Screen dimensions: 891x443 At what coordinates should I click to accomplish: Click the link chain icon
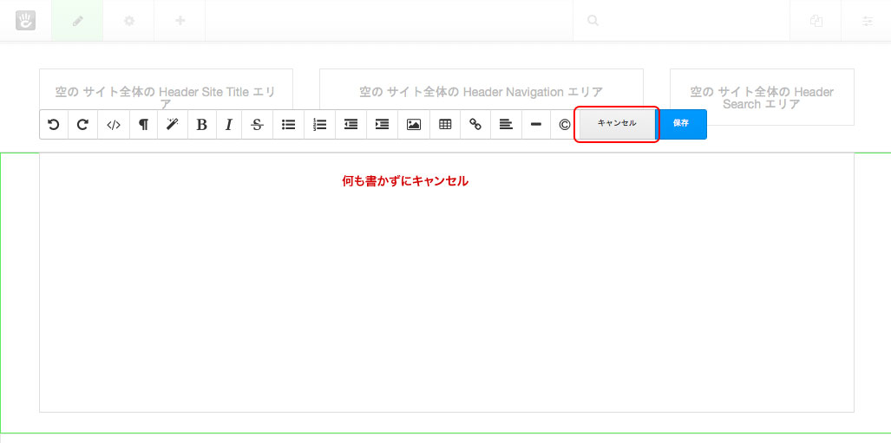(475, 124)
